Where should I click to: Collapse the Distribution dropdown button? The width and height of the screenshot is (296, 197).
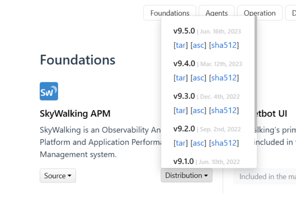coord(186,175)
